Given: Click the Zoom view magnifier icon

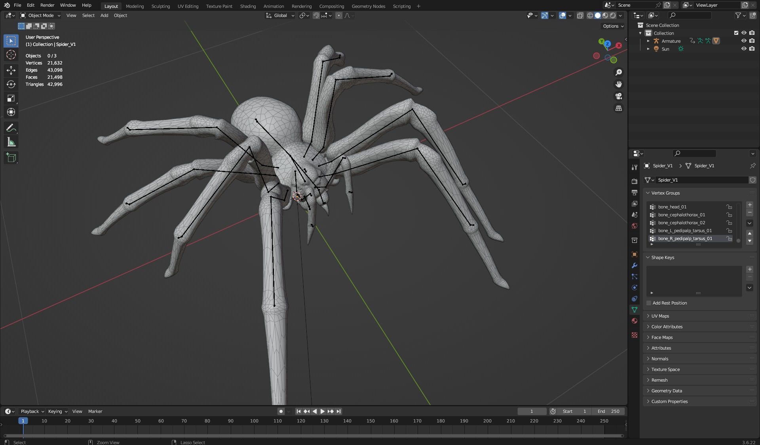Looking at the screenshot, I should [x=619, y=72].
